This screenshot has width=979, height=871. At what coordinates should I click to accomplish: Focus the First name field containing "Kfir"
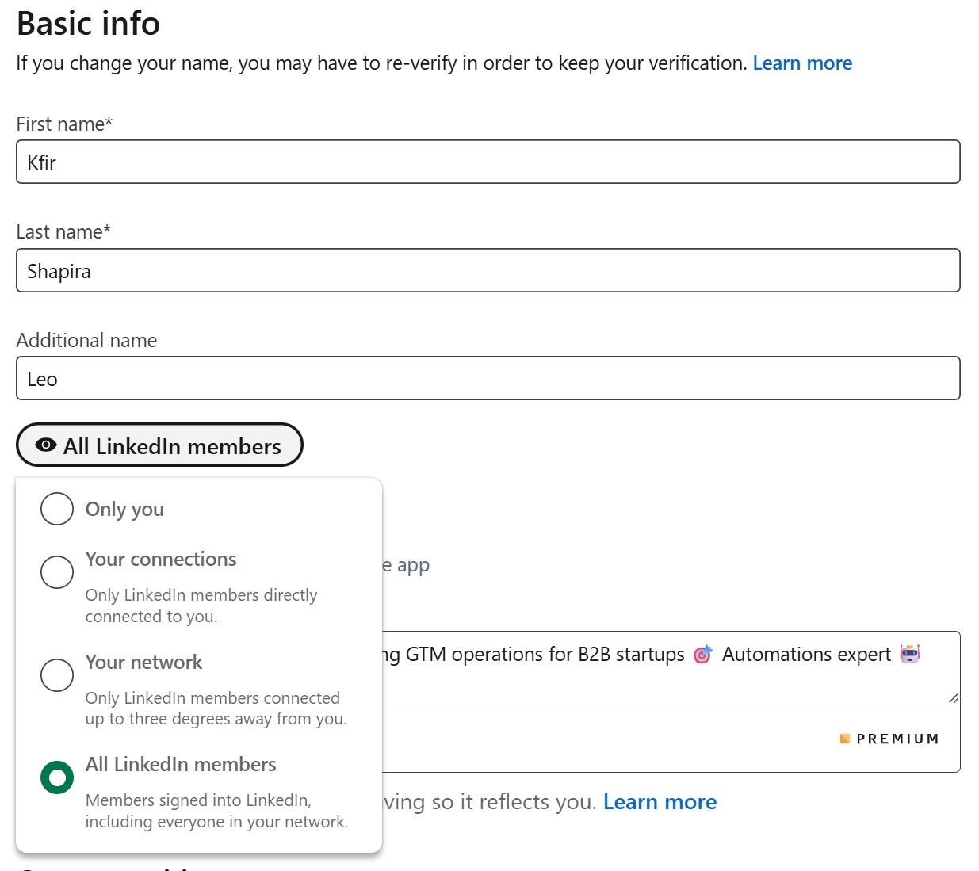pyautogui.click(x=488, y=162)
